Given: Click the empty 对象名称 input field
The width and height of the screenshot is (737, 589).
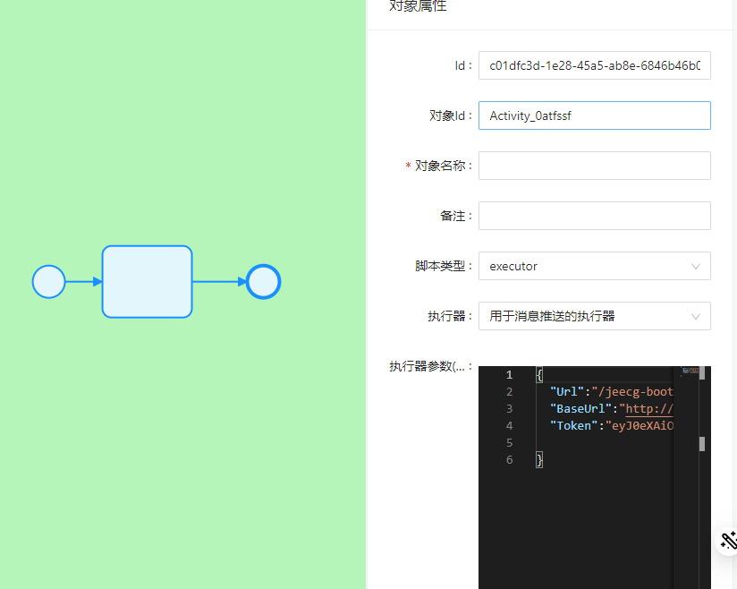Looking at the screenshot, I should click(x=595, y=166).
